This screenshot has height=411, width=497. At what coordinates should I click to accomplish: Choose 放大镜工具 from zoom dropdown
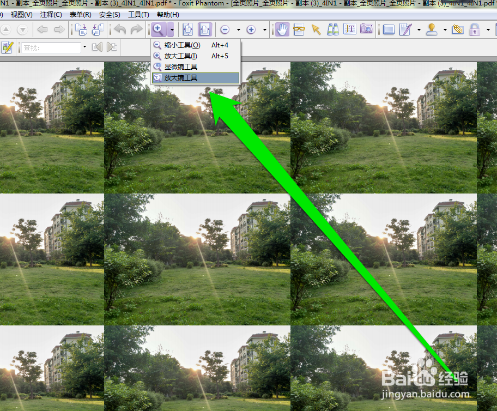pos(196,78)
